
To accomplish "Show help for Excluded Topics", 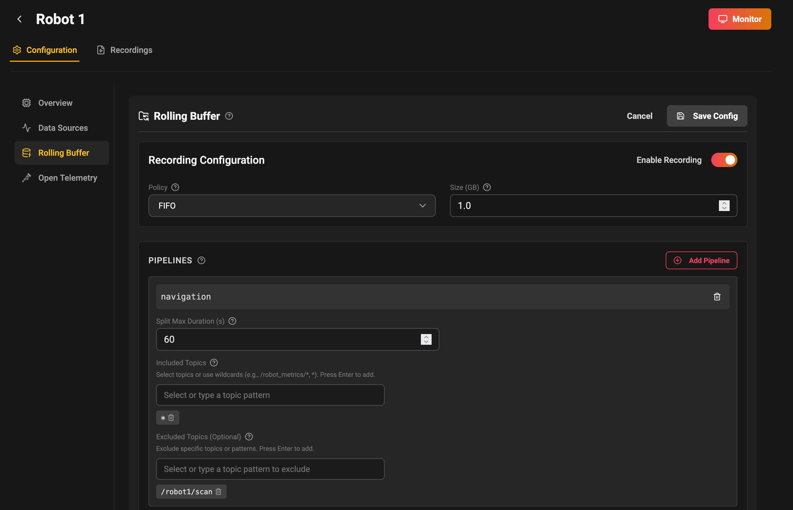I will [249, 437].
